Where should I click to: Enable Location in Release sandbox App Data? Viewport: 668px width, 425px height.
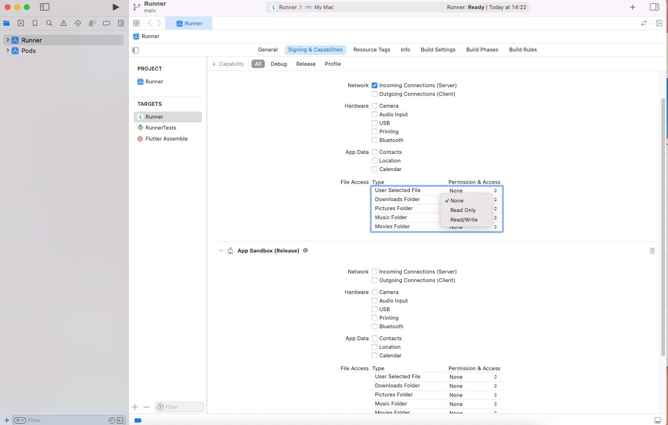(x=375, y=347)
